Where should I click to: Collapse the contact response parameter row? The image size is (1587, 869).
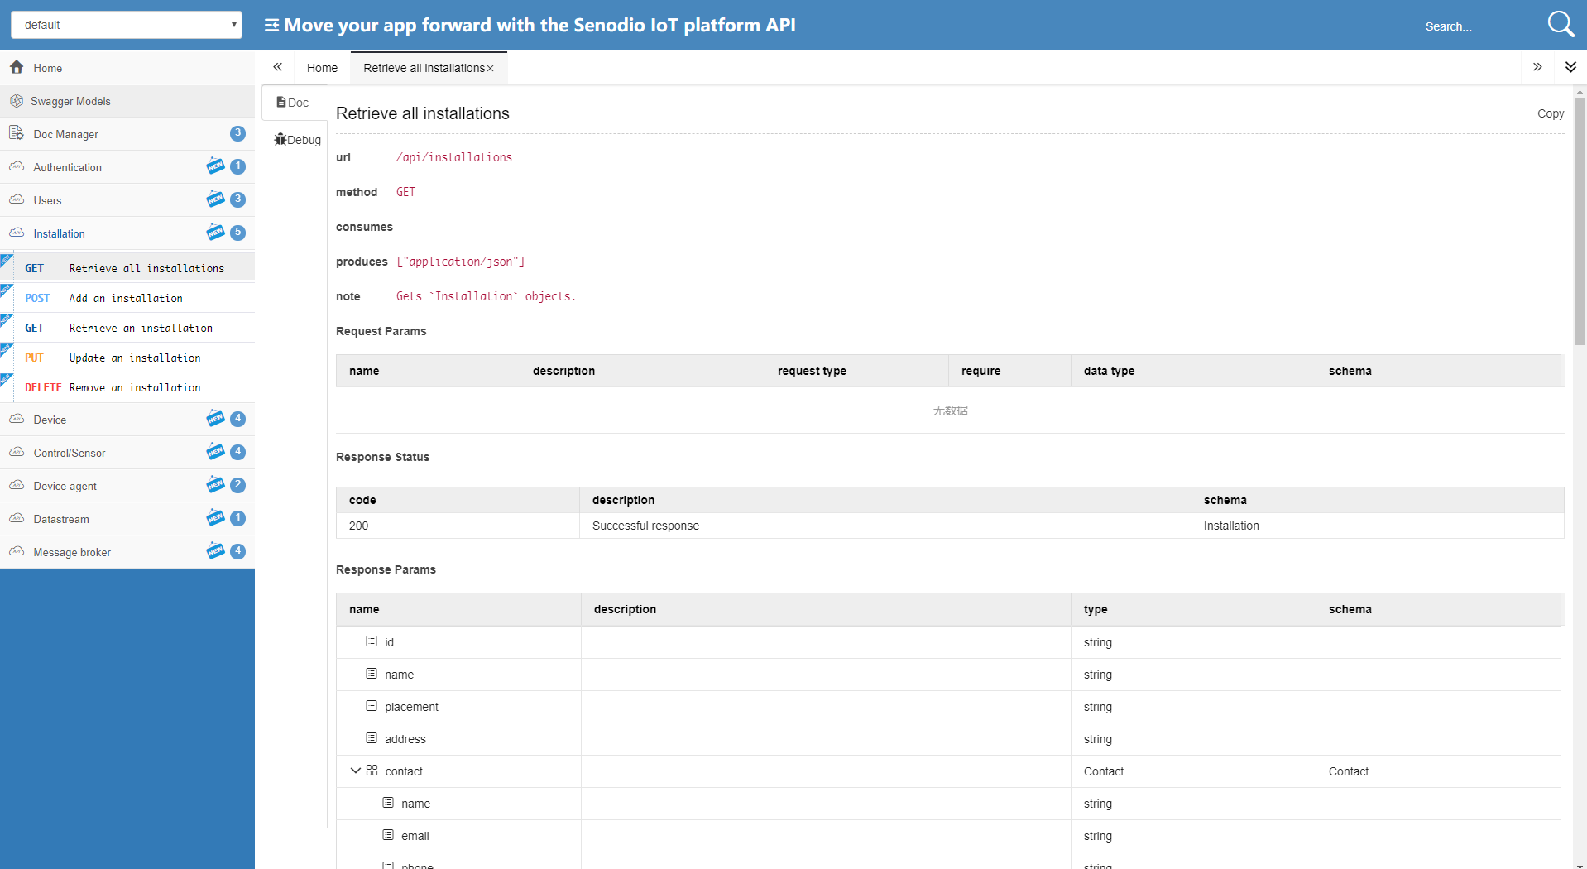point(356,770)
